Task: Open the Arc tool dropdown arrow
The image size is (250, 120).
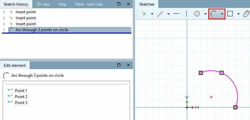Action: pos(222,14)
